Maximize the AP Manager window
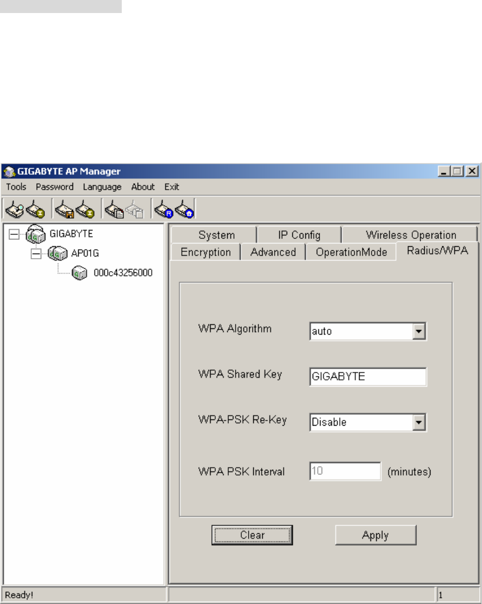The height and width of the screenshot is (604, 482). [457, 172]
